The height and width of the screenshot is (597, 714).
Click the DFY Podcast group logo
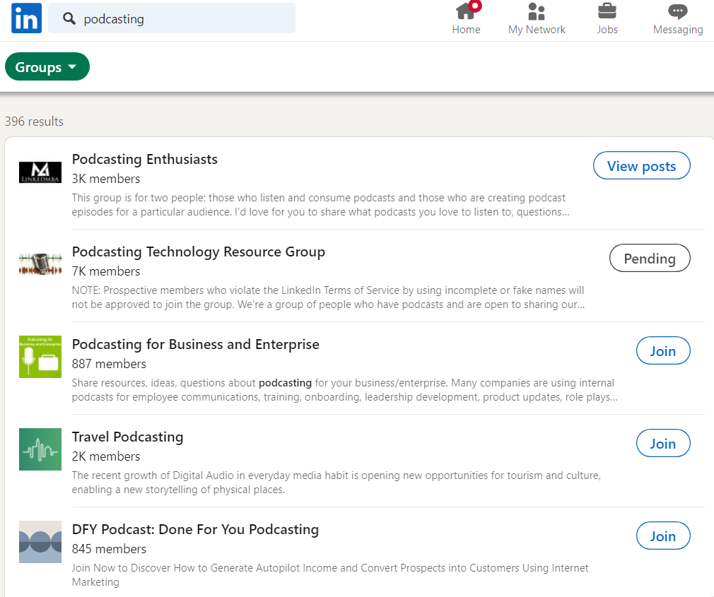coord(40,542)
